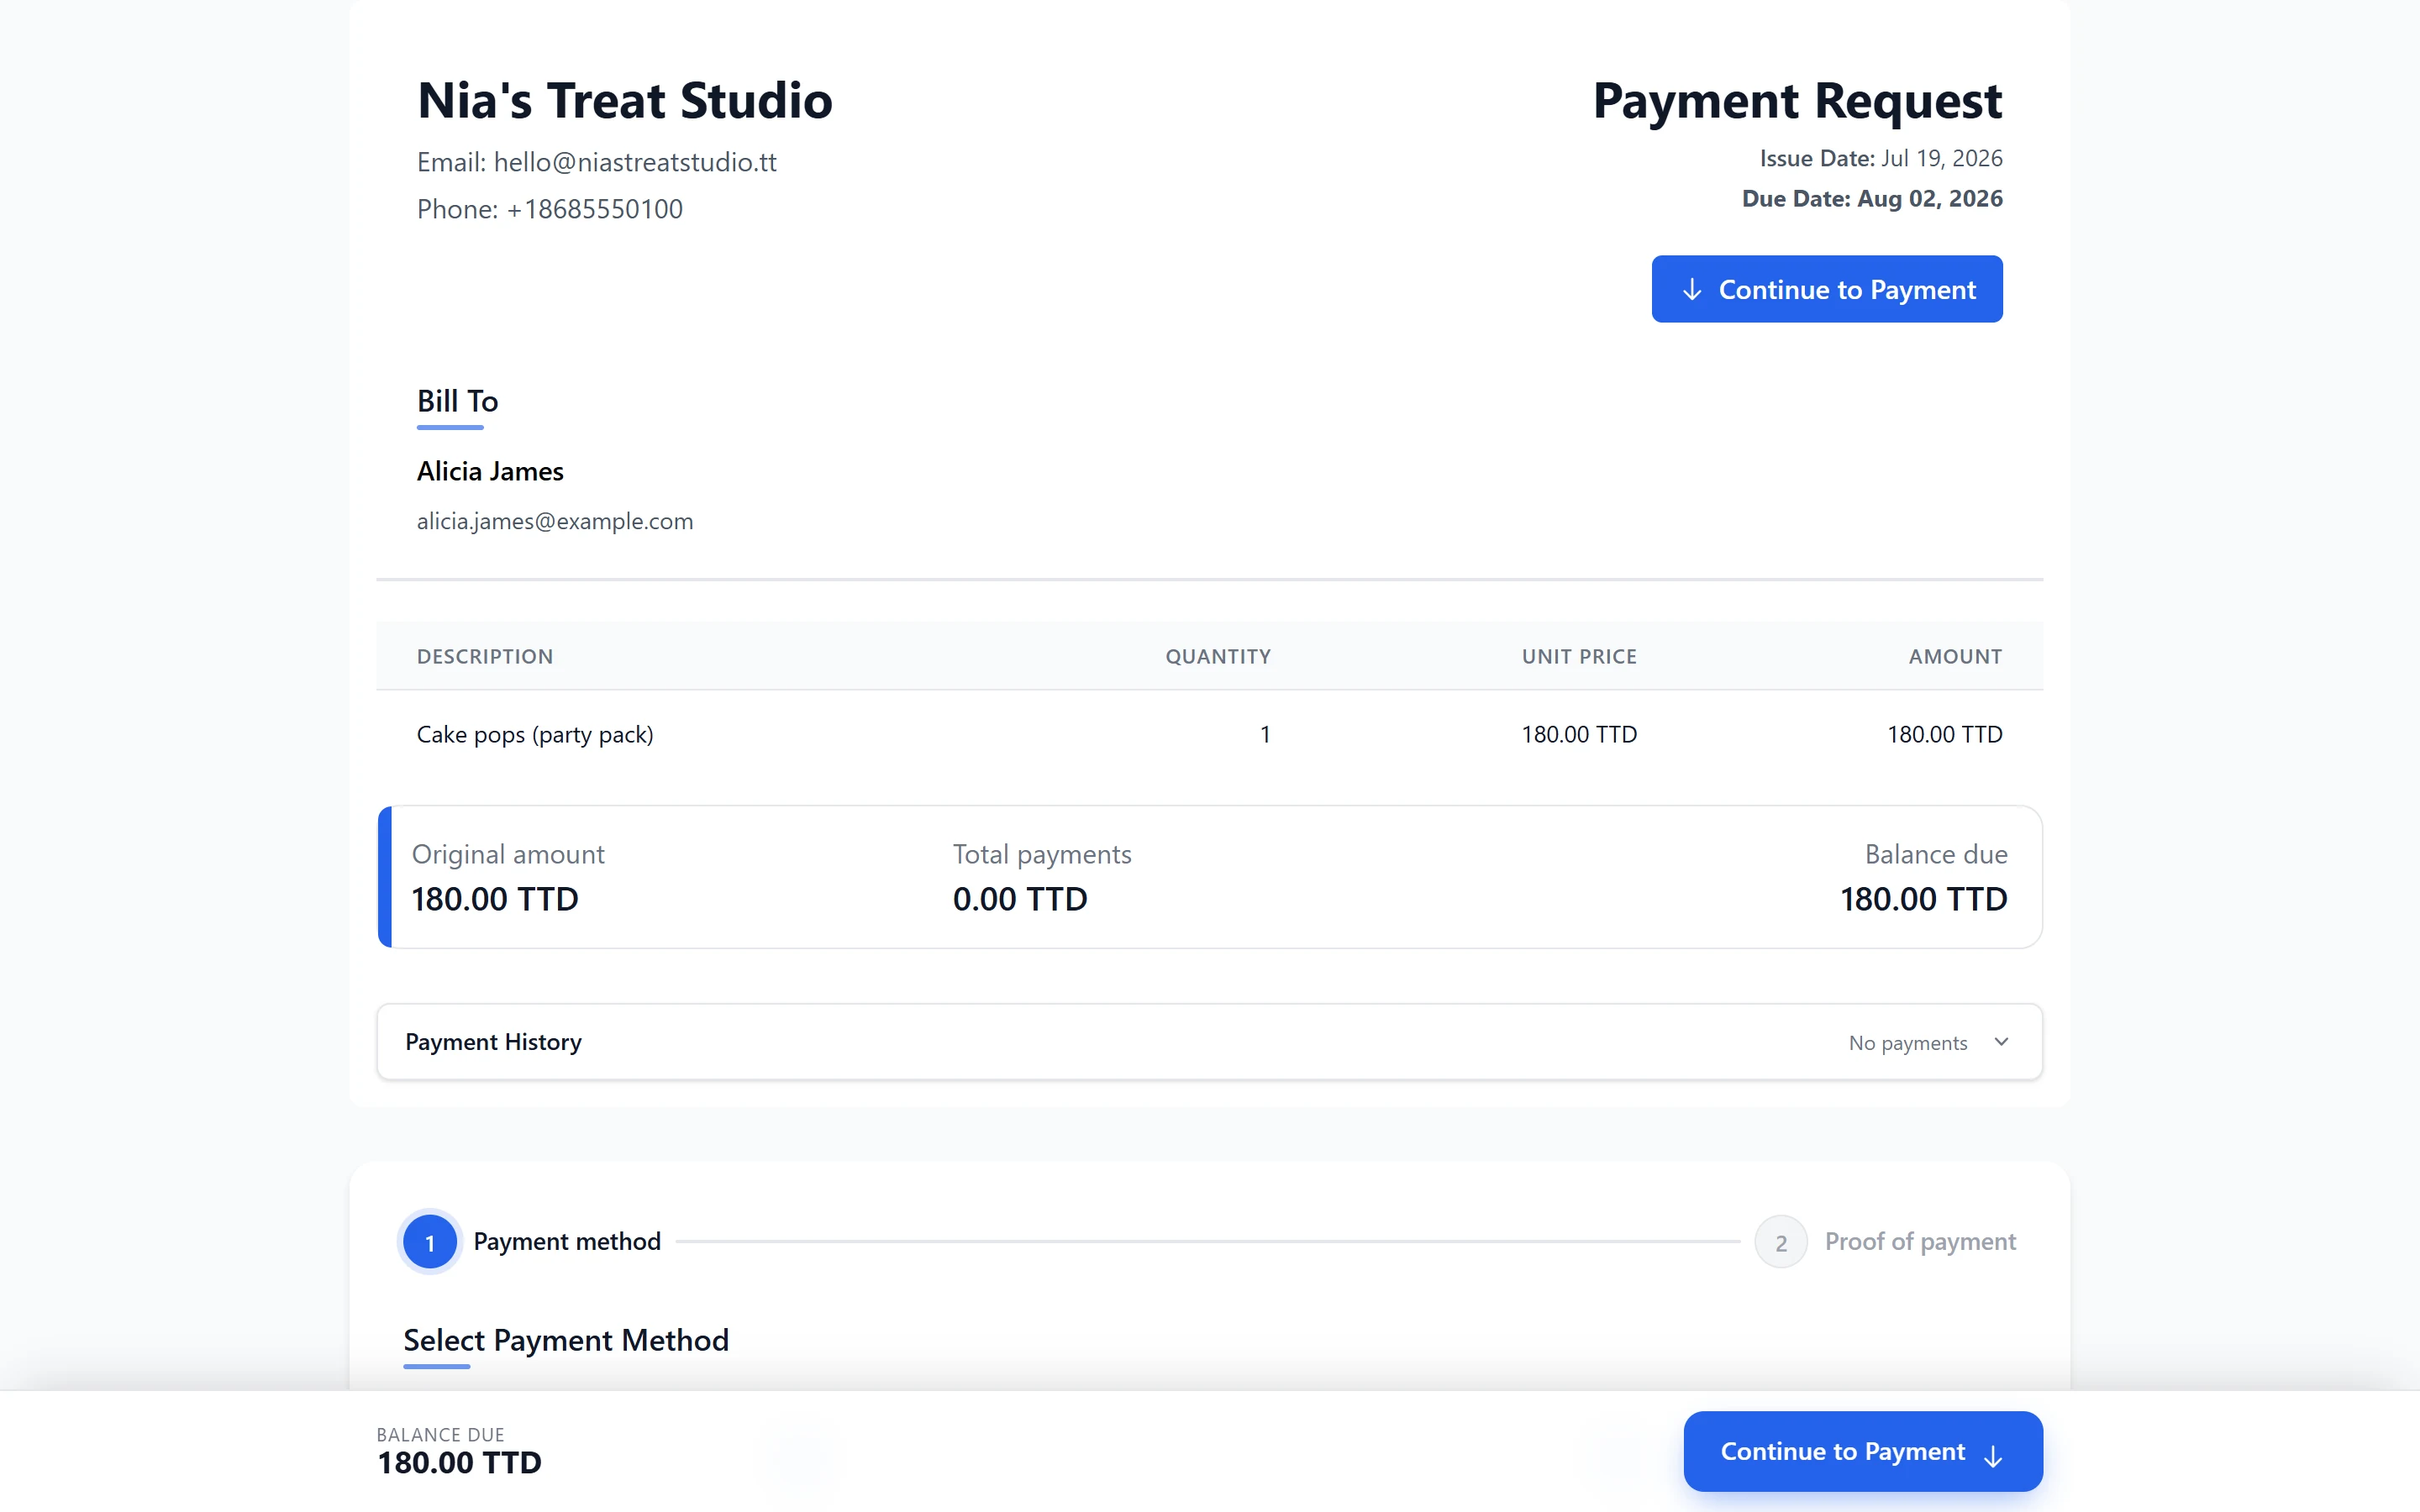This screenshot has height=1512, width=2420.
Task: Click the Select Payment Method heading
Action: click(566, 1340)
